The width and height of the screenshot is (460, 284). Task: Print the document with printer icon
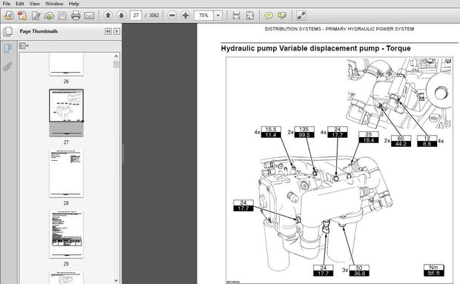tap(76, 16)
